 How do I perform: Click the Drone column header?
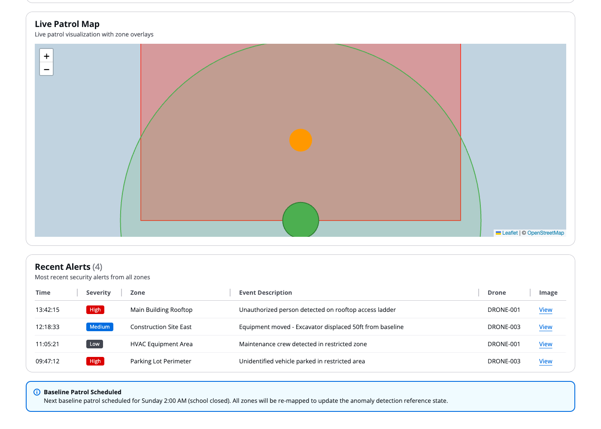[x=497, y=293]
